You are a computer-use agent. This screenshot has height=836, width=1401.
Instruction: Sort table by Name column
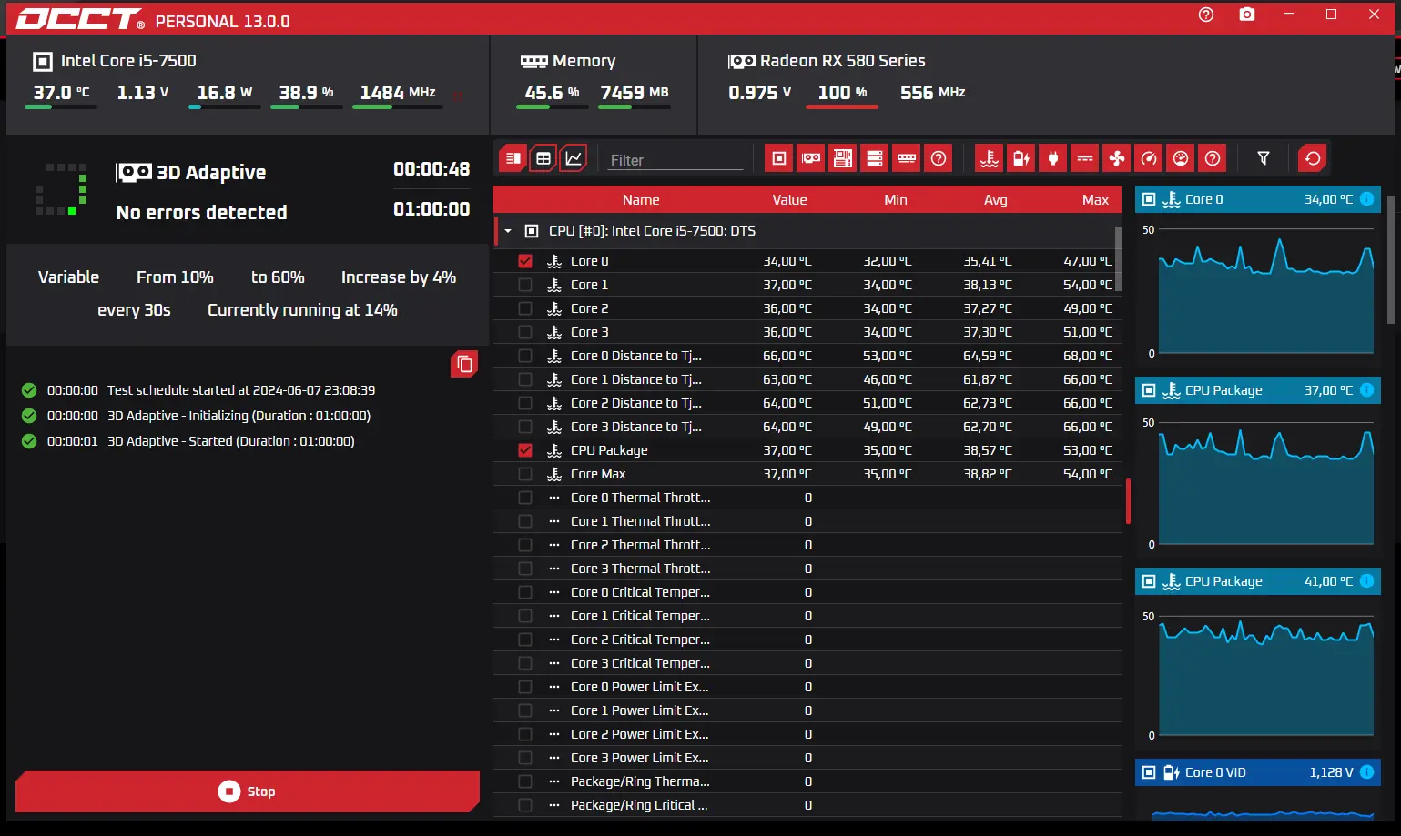pyautogui.click(x=641, y=200)
